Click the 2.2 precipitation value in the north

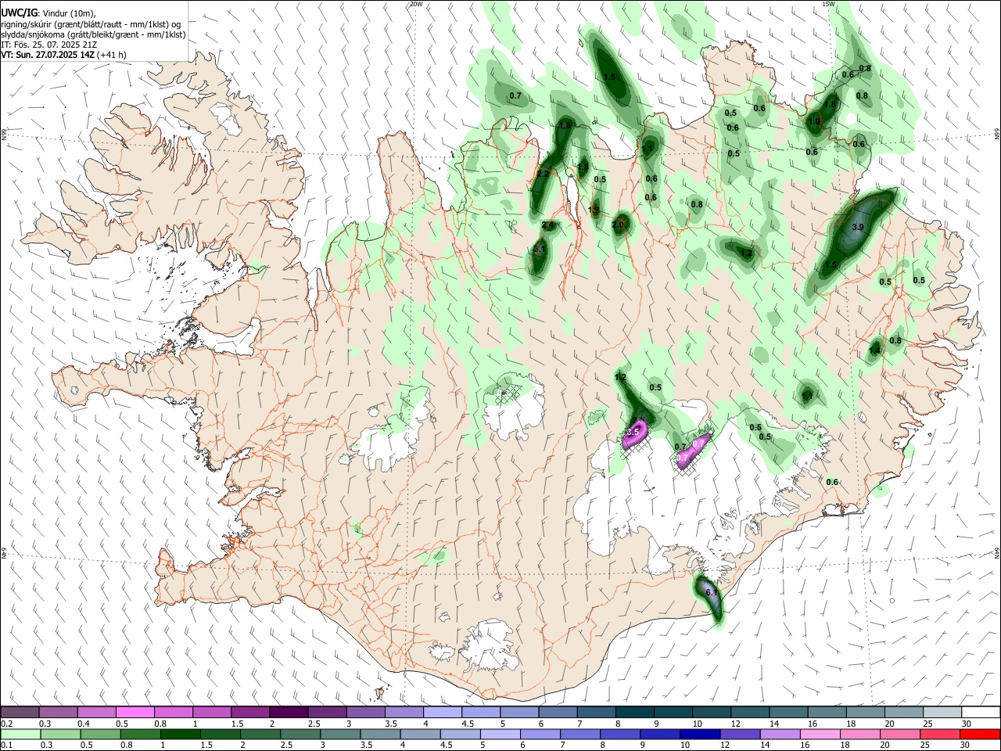tap(543, 174)
